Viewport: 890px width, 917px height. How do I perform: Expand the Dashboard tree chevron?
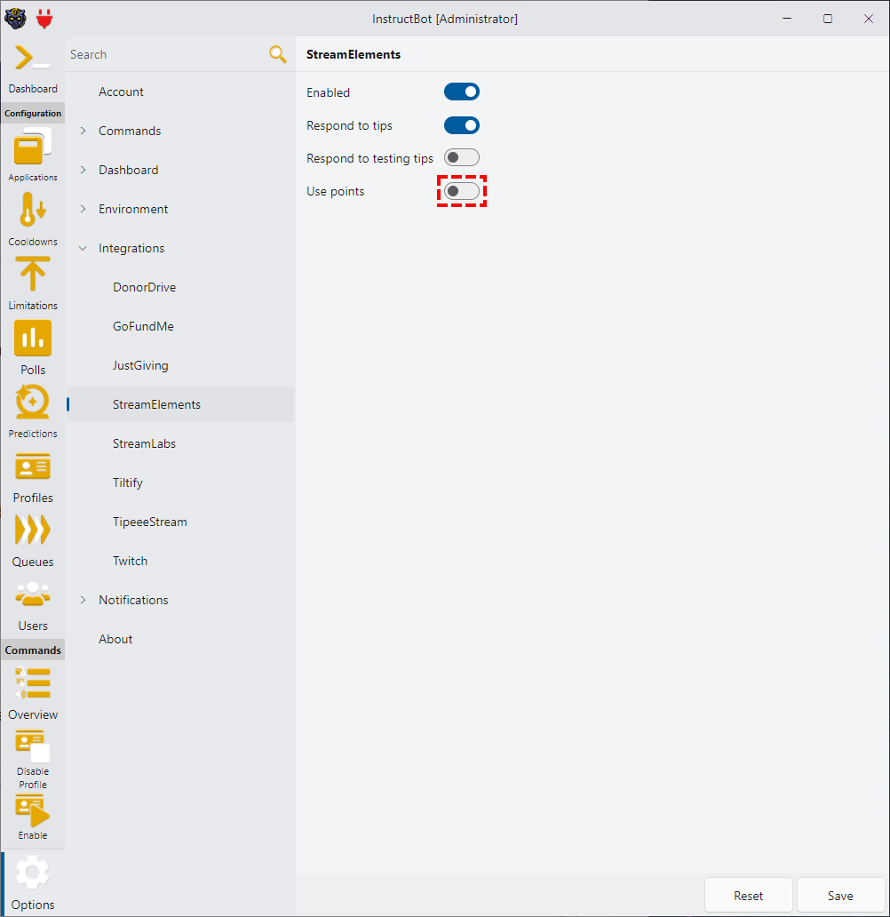pos(83,170)
